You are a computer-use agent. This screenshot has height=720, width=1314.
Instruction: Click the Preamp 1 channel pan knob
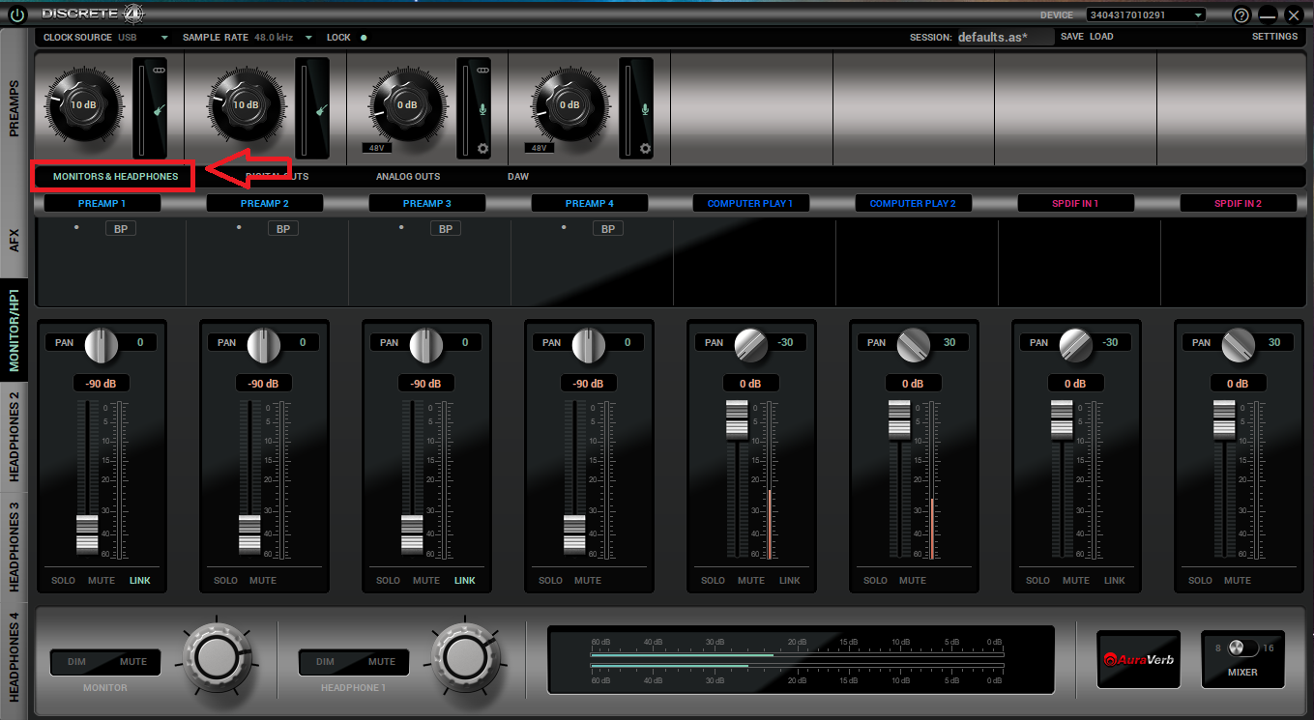tap(102, 344)
